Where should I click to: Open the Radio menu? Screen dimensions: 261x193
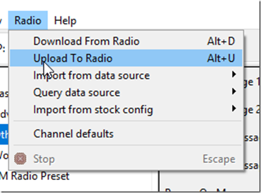coord(28,20)
